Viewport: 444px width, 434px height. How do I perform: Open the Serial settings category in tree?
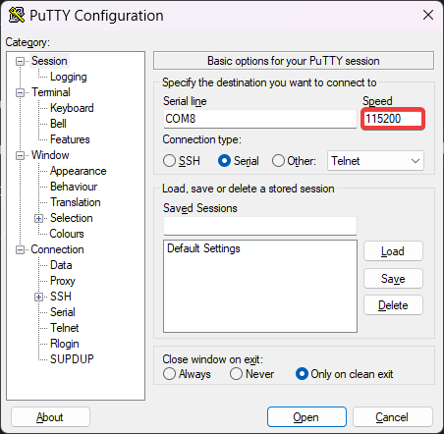click(63, 312)
